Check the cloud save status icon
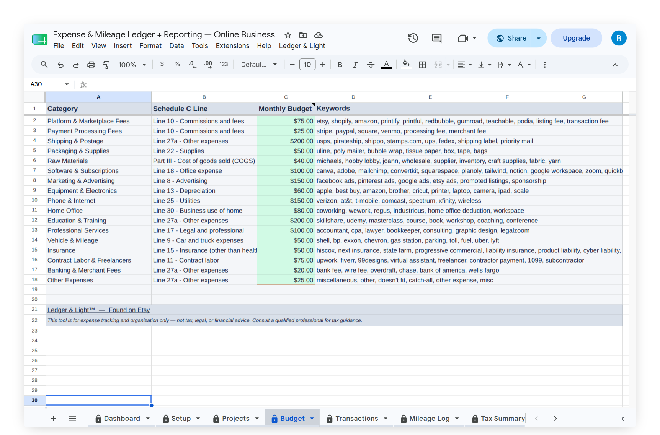The image size is (660, 435). (x=319, y=35)
